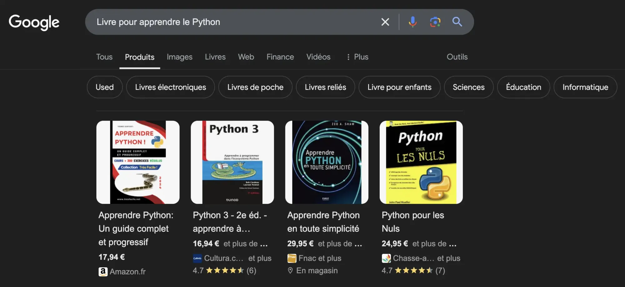Click the Fnac seller icon
625x287 pixels.
pos(291,258)
